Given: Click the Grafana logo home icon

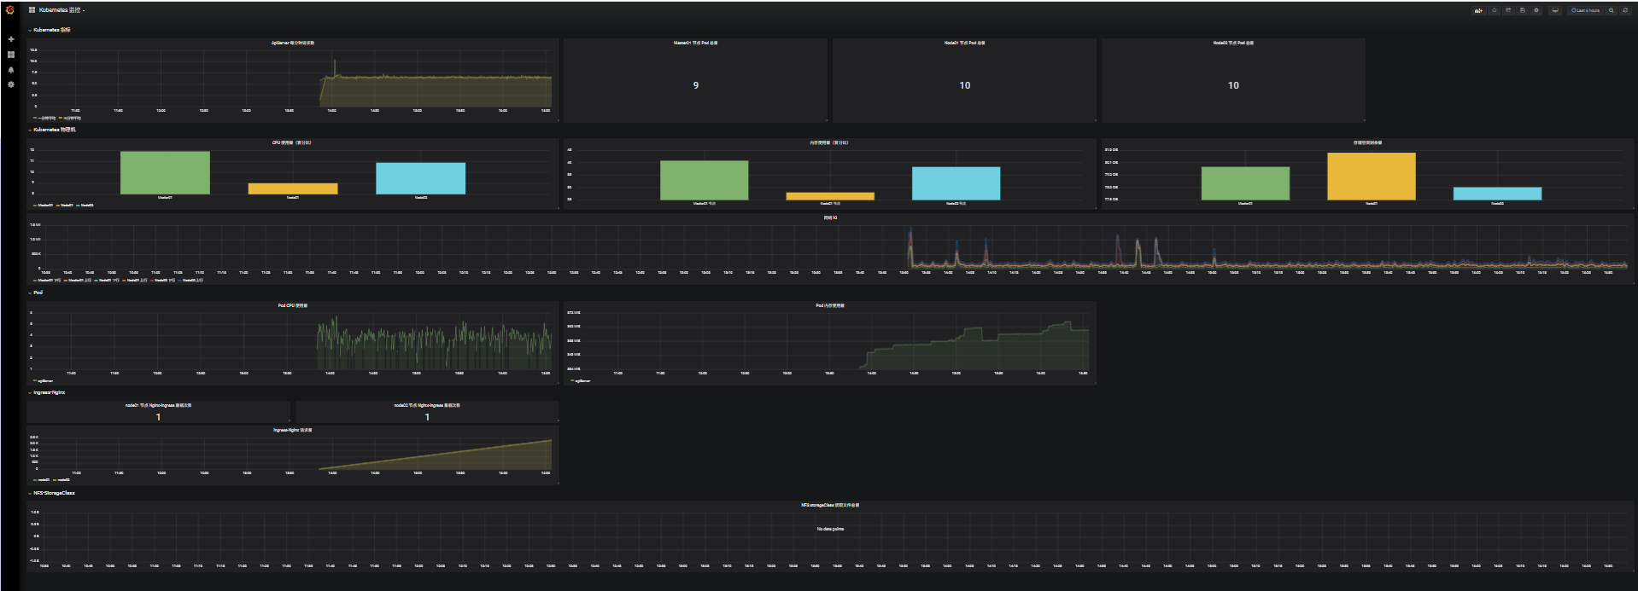Looking at the screenshot, I should tap(10, 10).
